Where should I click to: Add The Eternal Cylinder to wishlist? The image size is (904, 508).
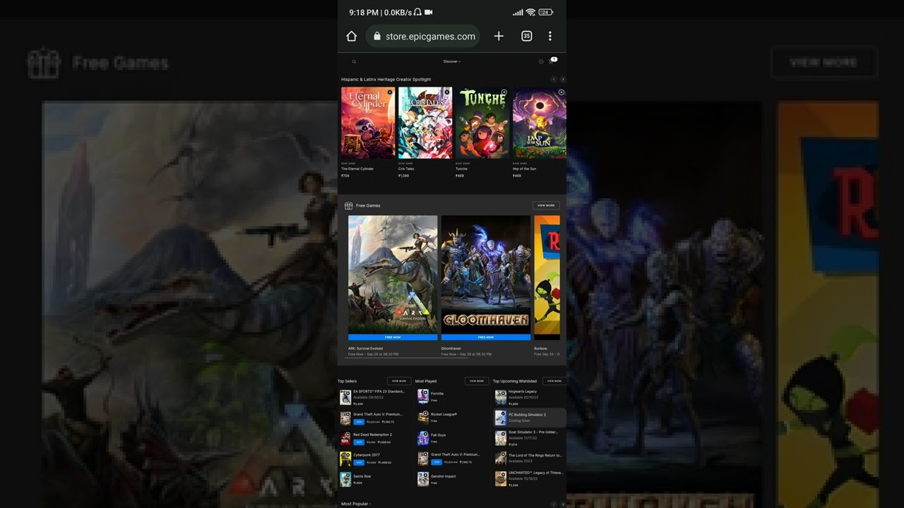[x=389, y=92]
